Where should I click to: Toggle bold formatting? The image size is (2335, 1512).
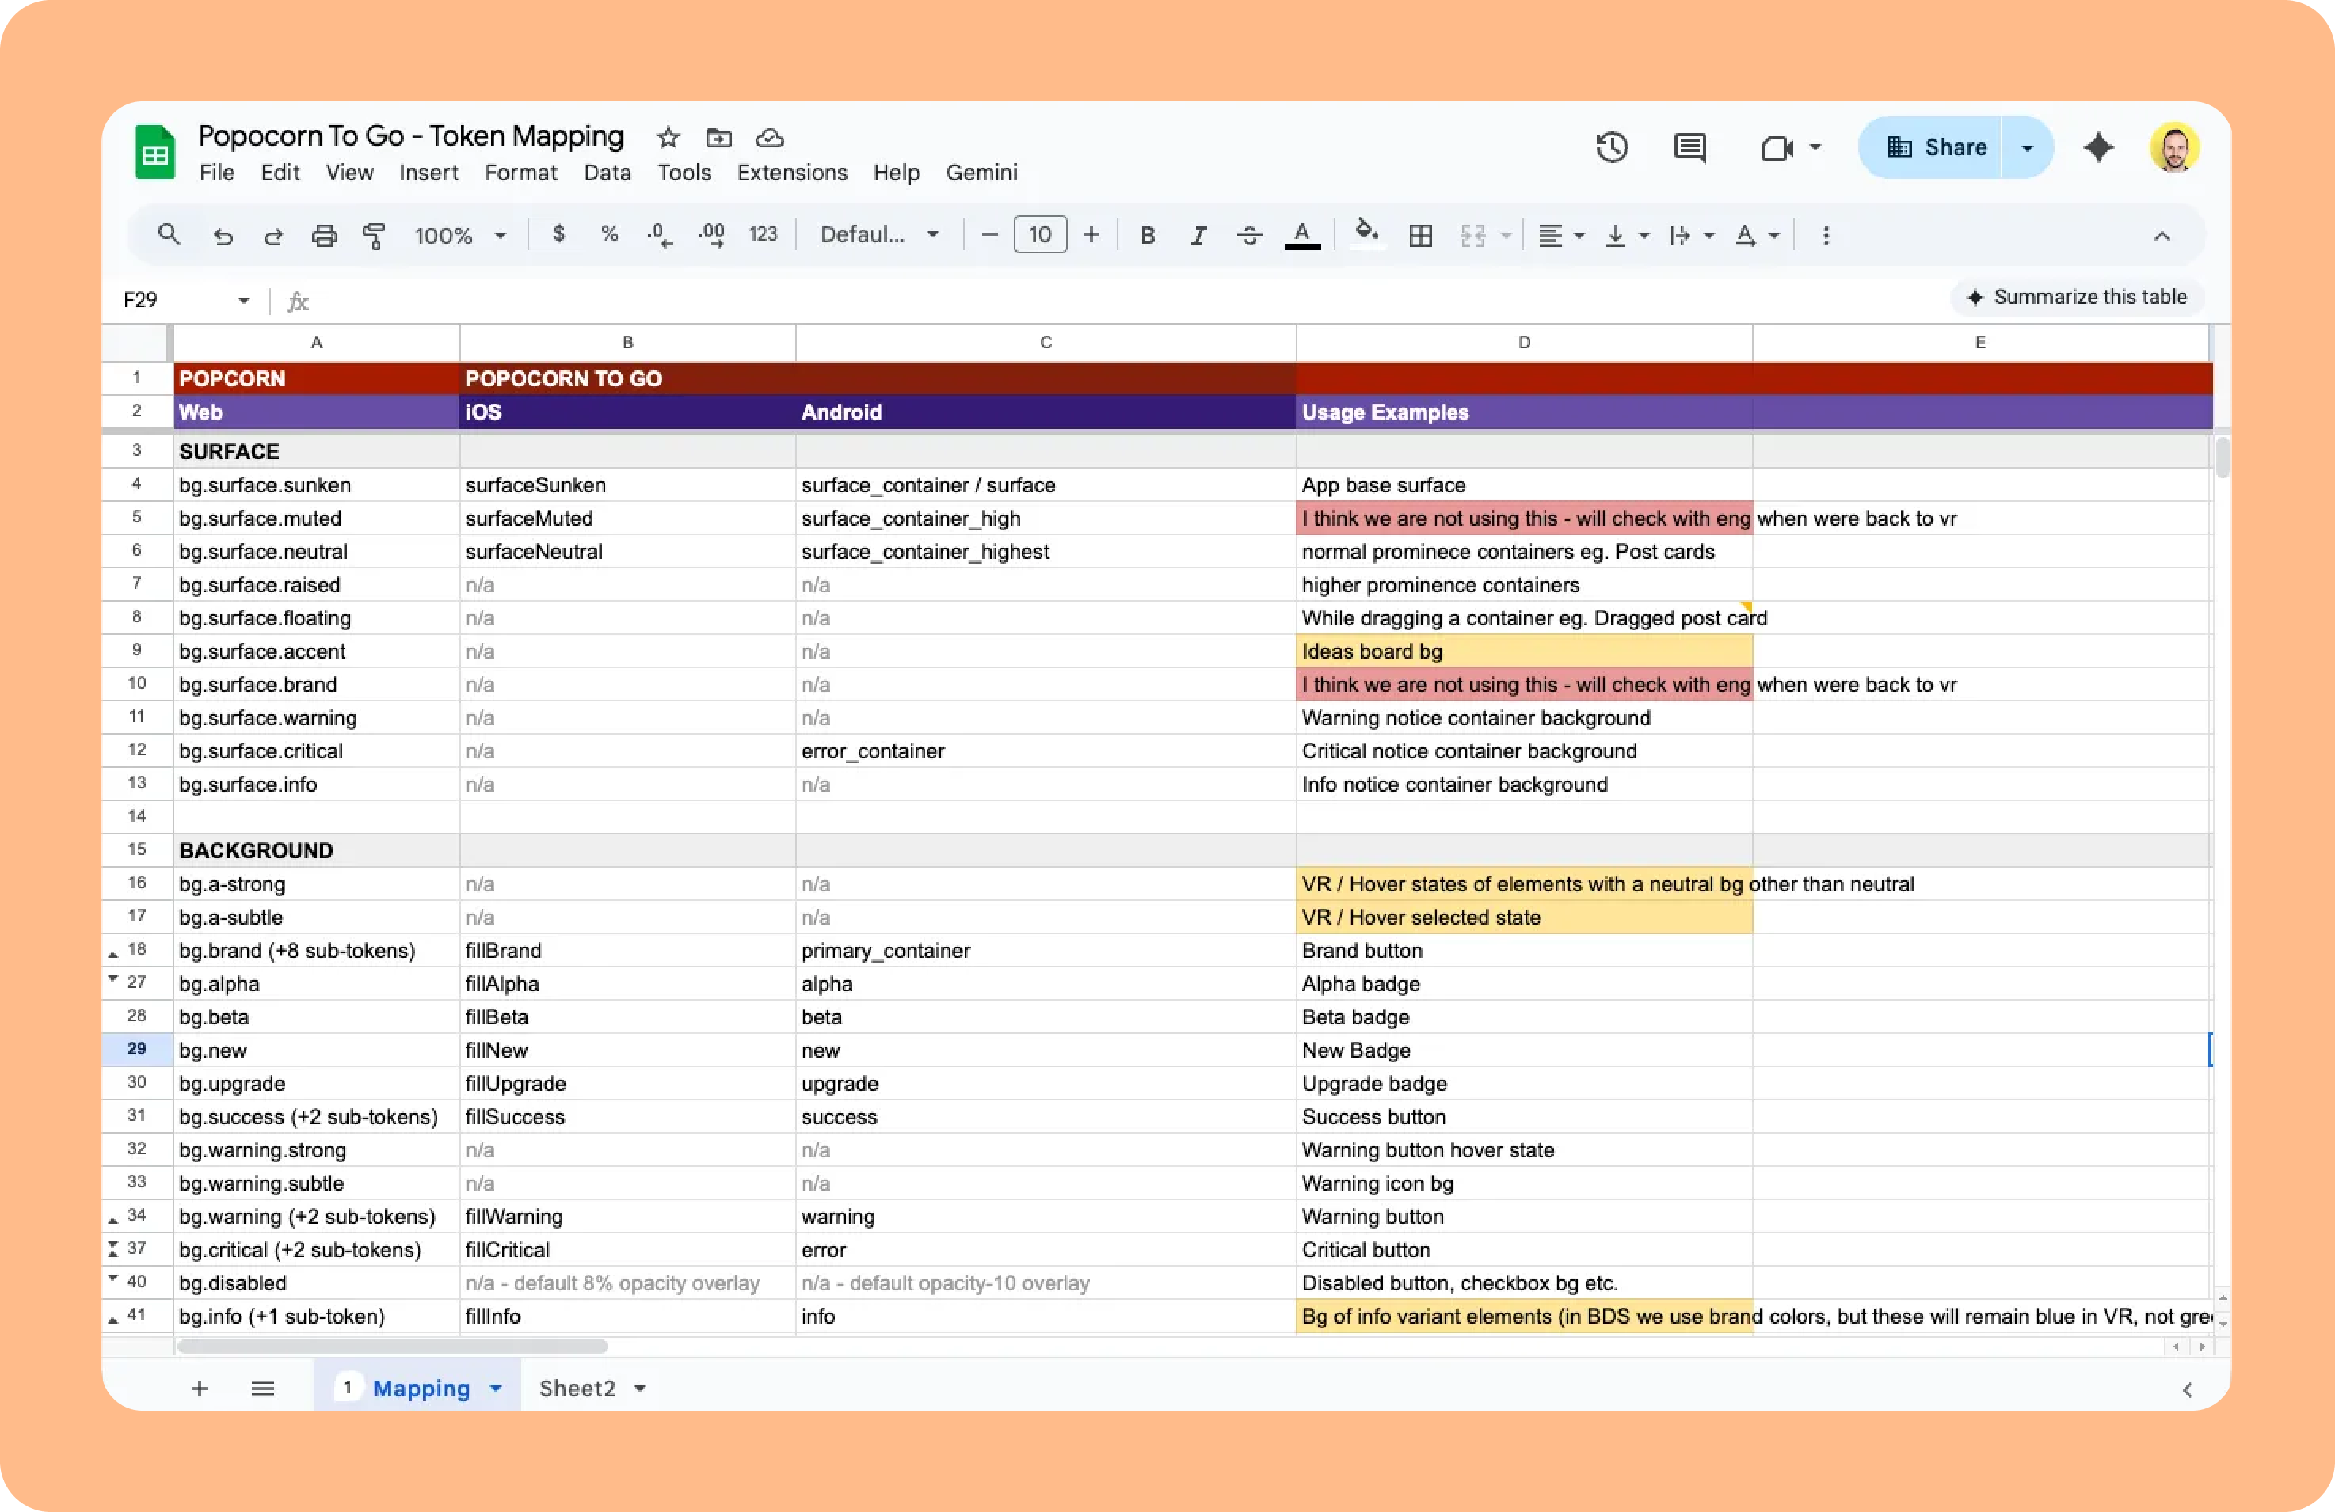[x=1147, y=235]
